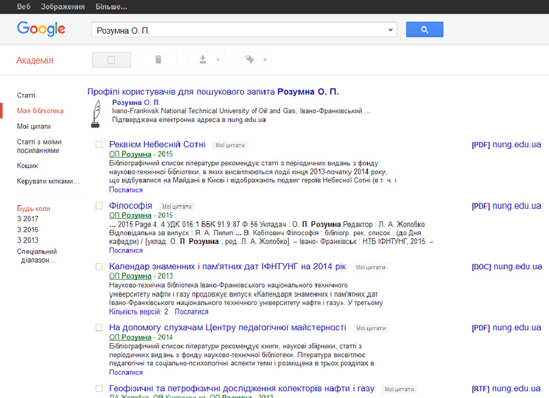Select the Будь-коли time filter

tap(34, 209)
